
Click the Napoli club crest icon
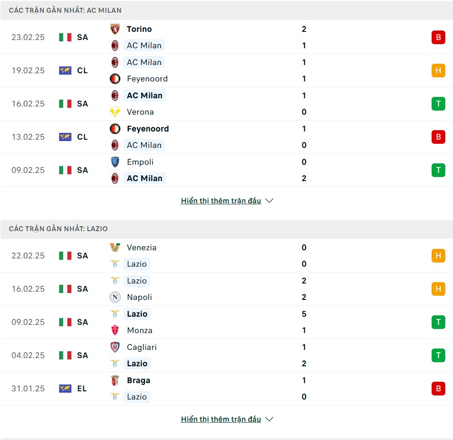pos(115,297)
